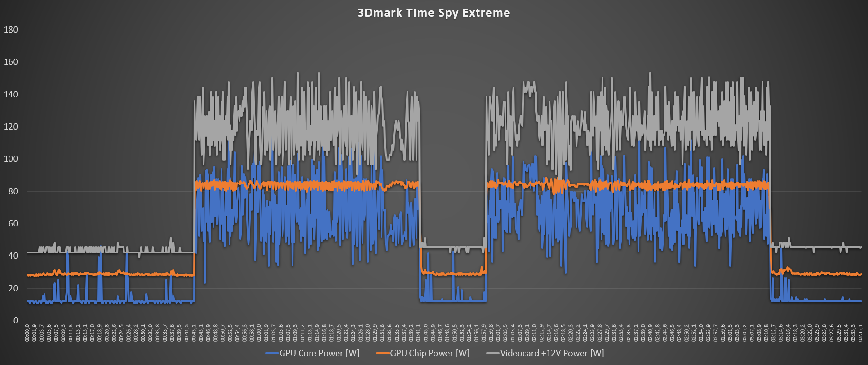Select the GPU Chip Power [W] legend entry

point(423,353)
